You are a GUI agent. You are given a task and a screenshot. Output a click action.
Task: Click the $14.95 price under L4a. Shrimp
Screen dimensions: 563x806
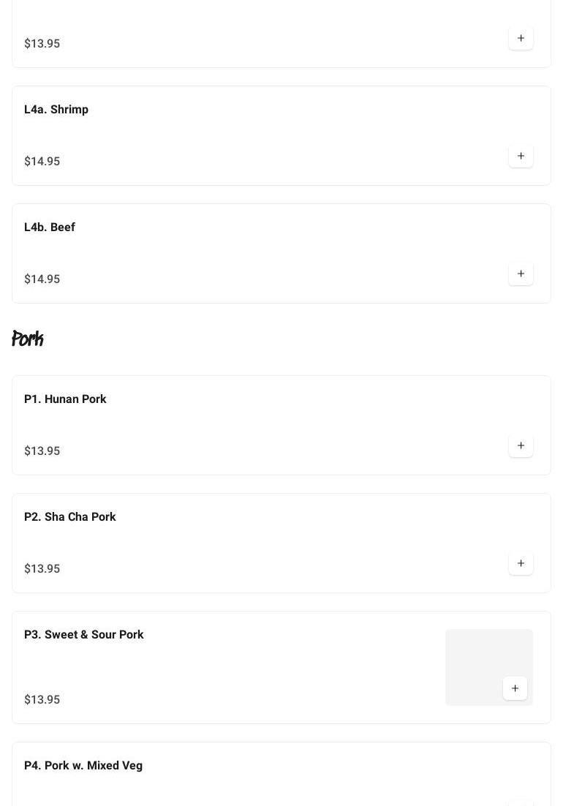coord(42,162)
